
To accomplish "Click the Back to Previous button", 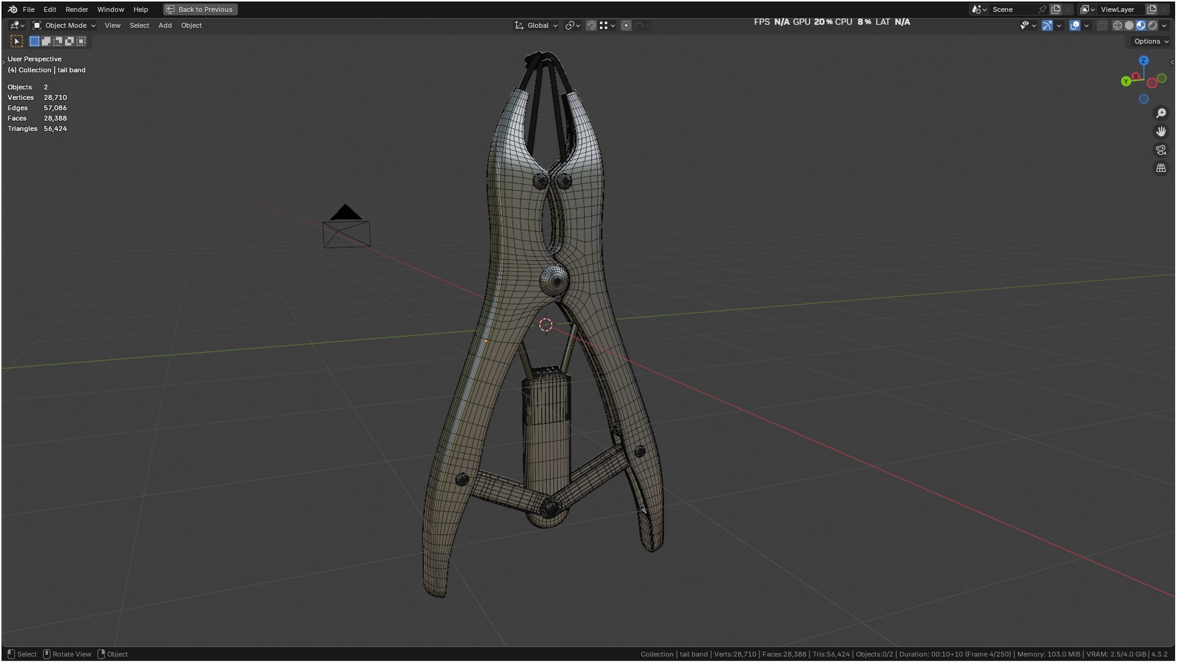I will (x=200, y=9).
